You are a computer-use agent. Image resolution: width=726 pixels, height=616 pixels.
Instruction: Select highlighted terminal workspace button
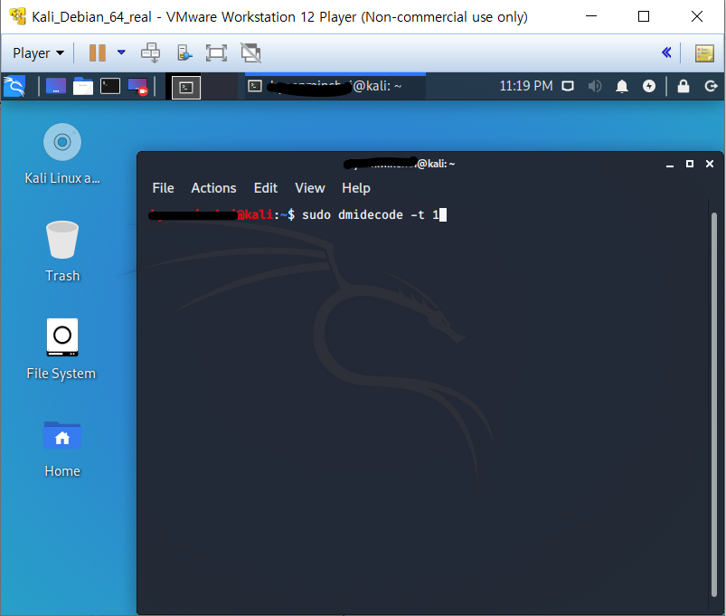[186, 87]
